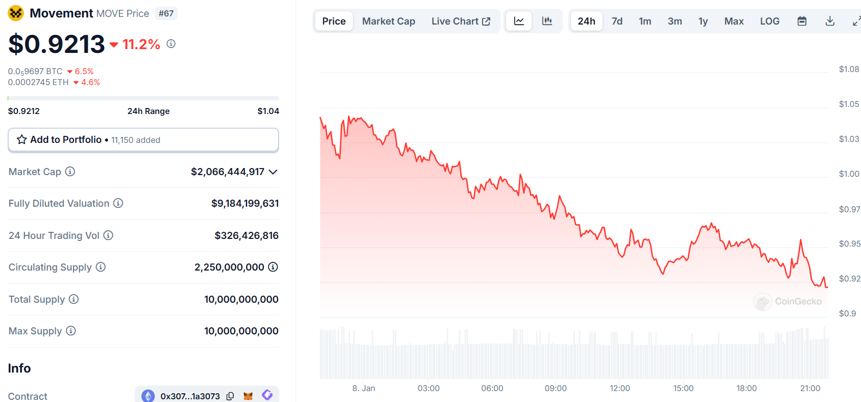Show Fully Diluted Valuation info icon
Image resolution: width=861 pixels, height=402 pixels.
[x=118, y=203]
